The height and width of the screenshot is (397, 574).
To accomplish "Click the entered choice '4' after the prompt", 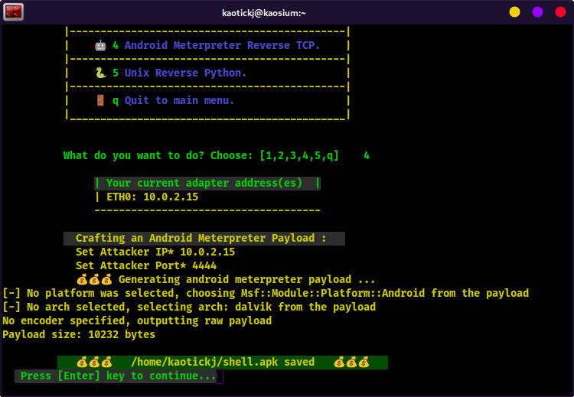I will (367, 155).
